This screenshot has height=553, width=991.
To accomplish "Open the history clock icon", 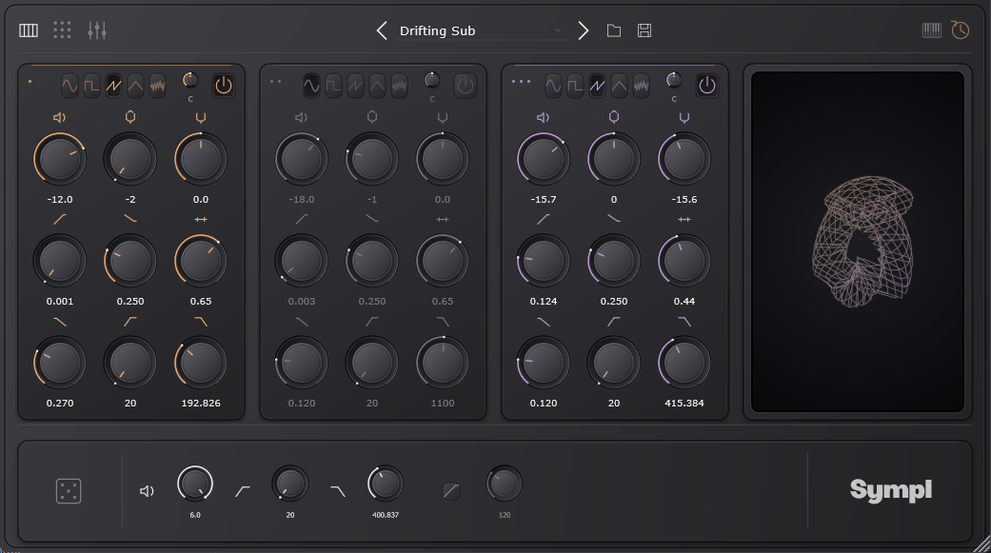I will [960, 30].
